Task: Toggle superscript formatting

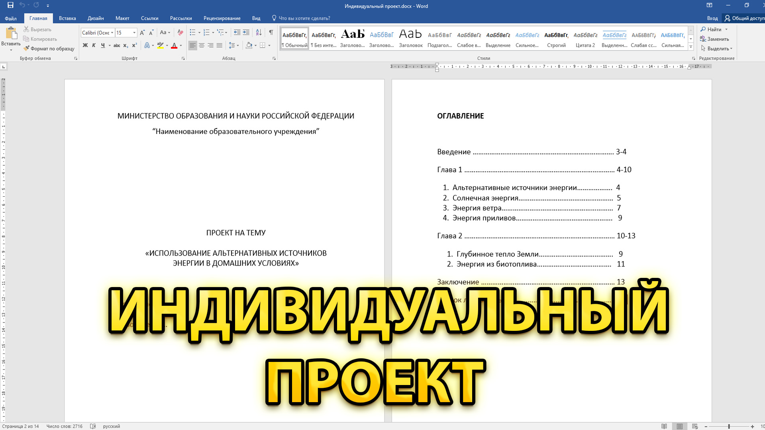Action: click(x=134, y=45)
